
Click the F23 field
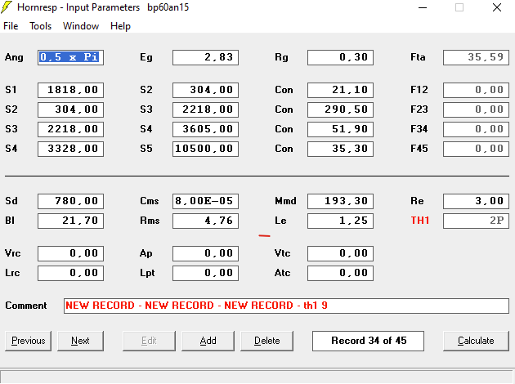coord(476,109)
